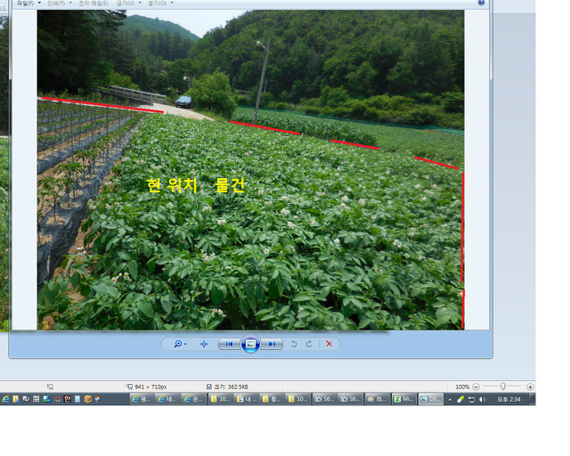Image resolution: width=570 pixels, height=456 pixels.
Task: Switch to the third folder taskbar button
Action: tap(272, 399)
